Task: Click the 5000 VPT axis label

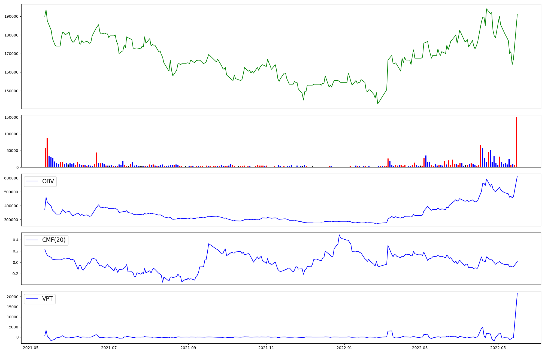Action: tap(14, 327)
